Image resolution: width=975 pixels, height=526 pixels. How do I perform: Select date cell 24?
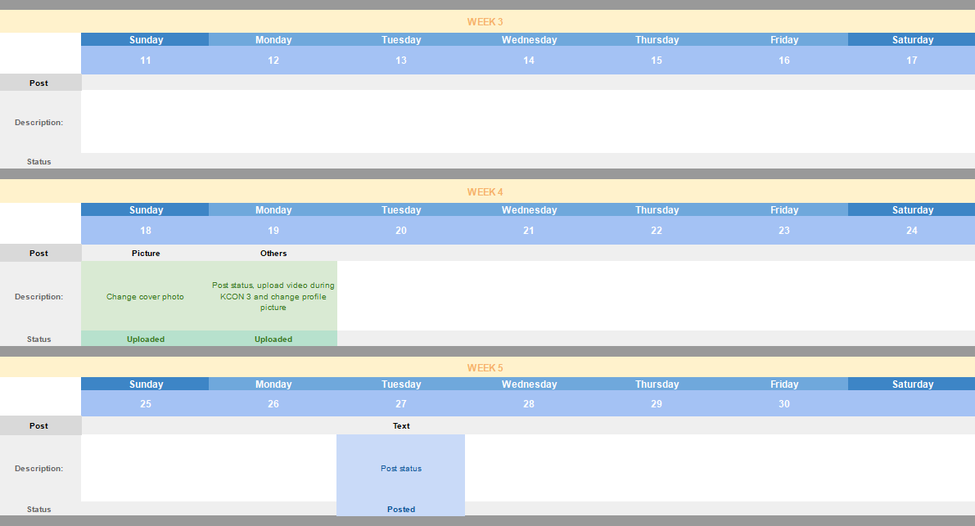click(912, 231)
